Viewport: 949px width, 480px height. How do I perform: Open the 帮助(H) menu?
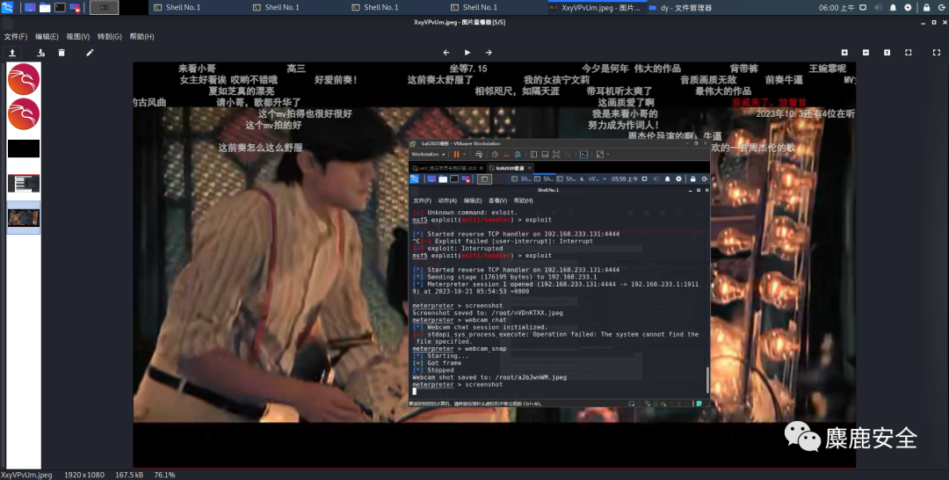pyautogui.click(x=141, y=36)
